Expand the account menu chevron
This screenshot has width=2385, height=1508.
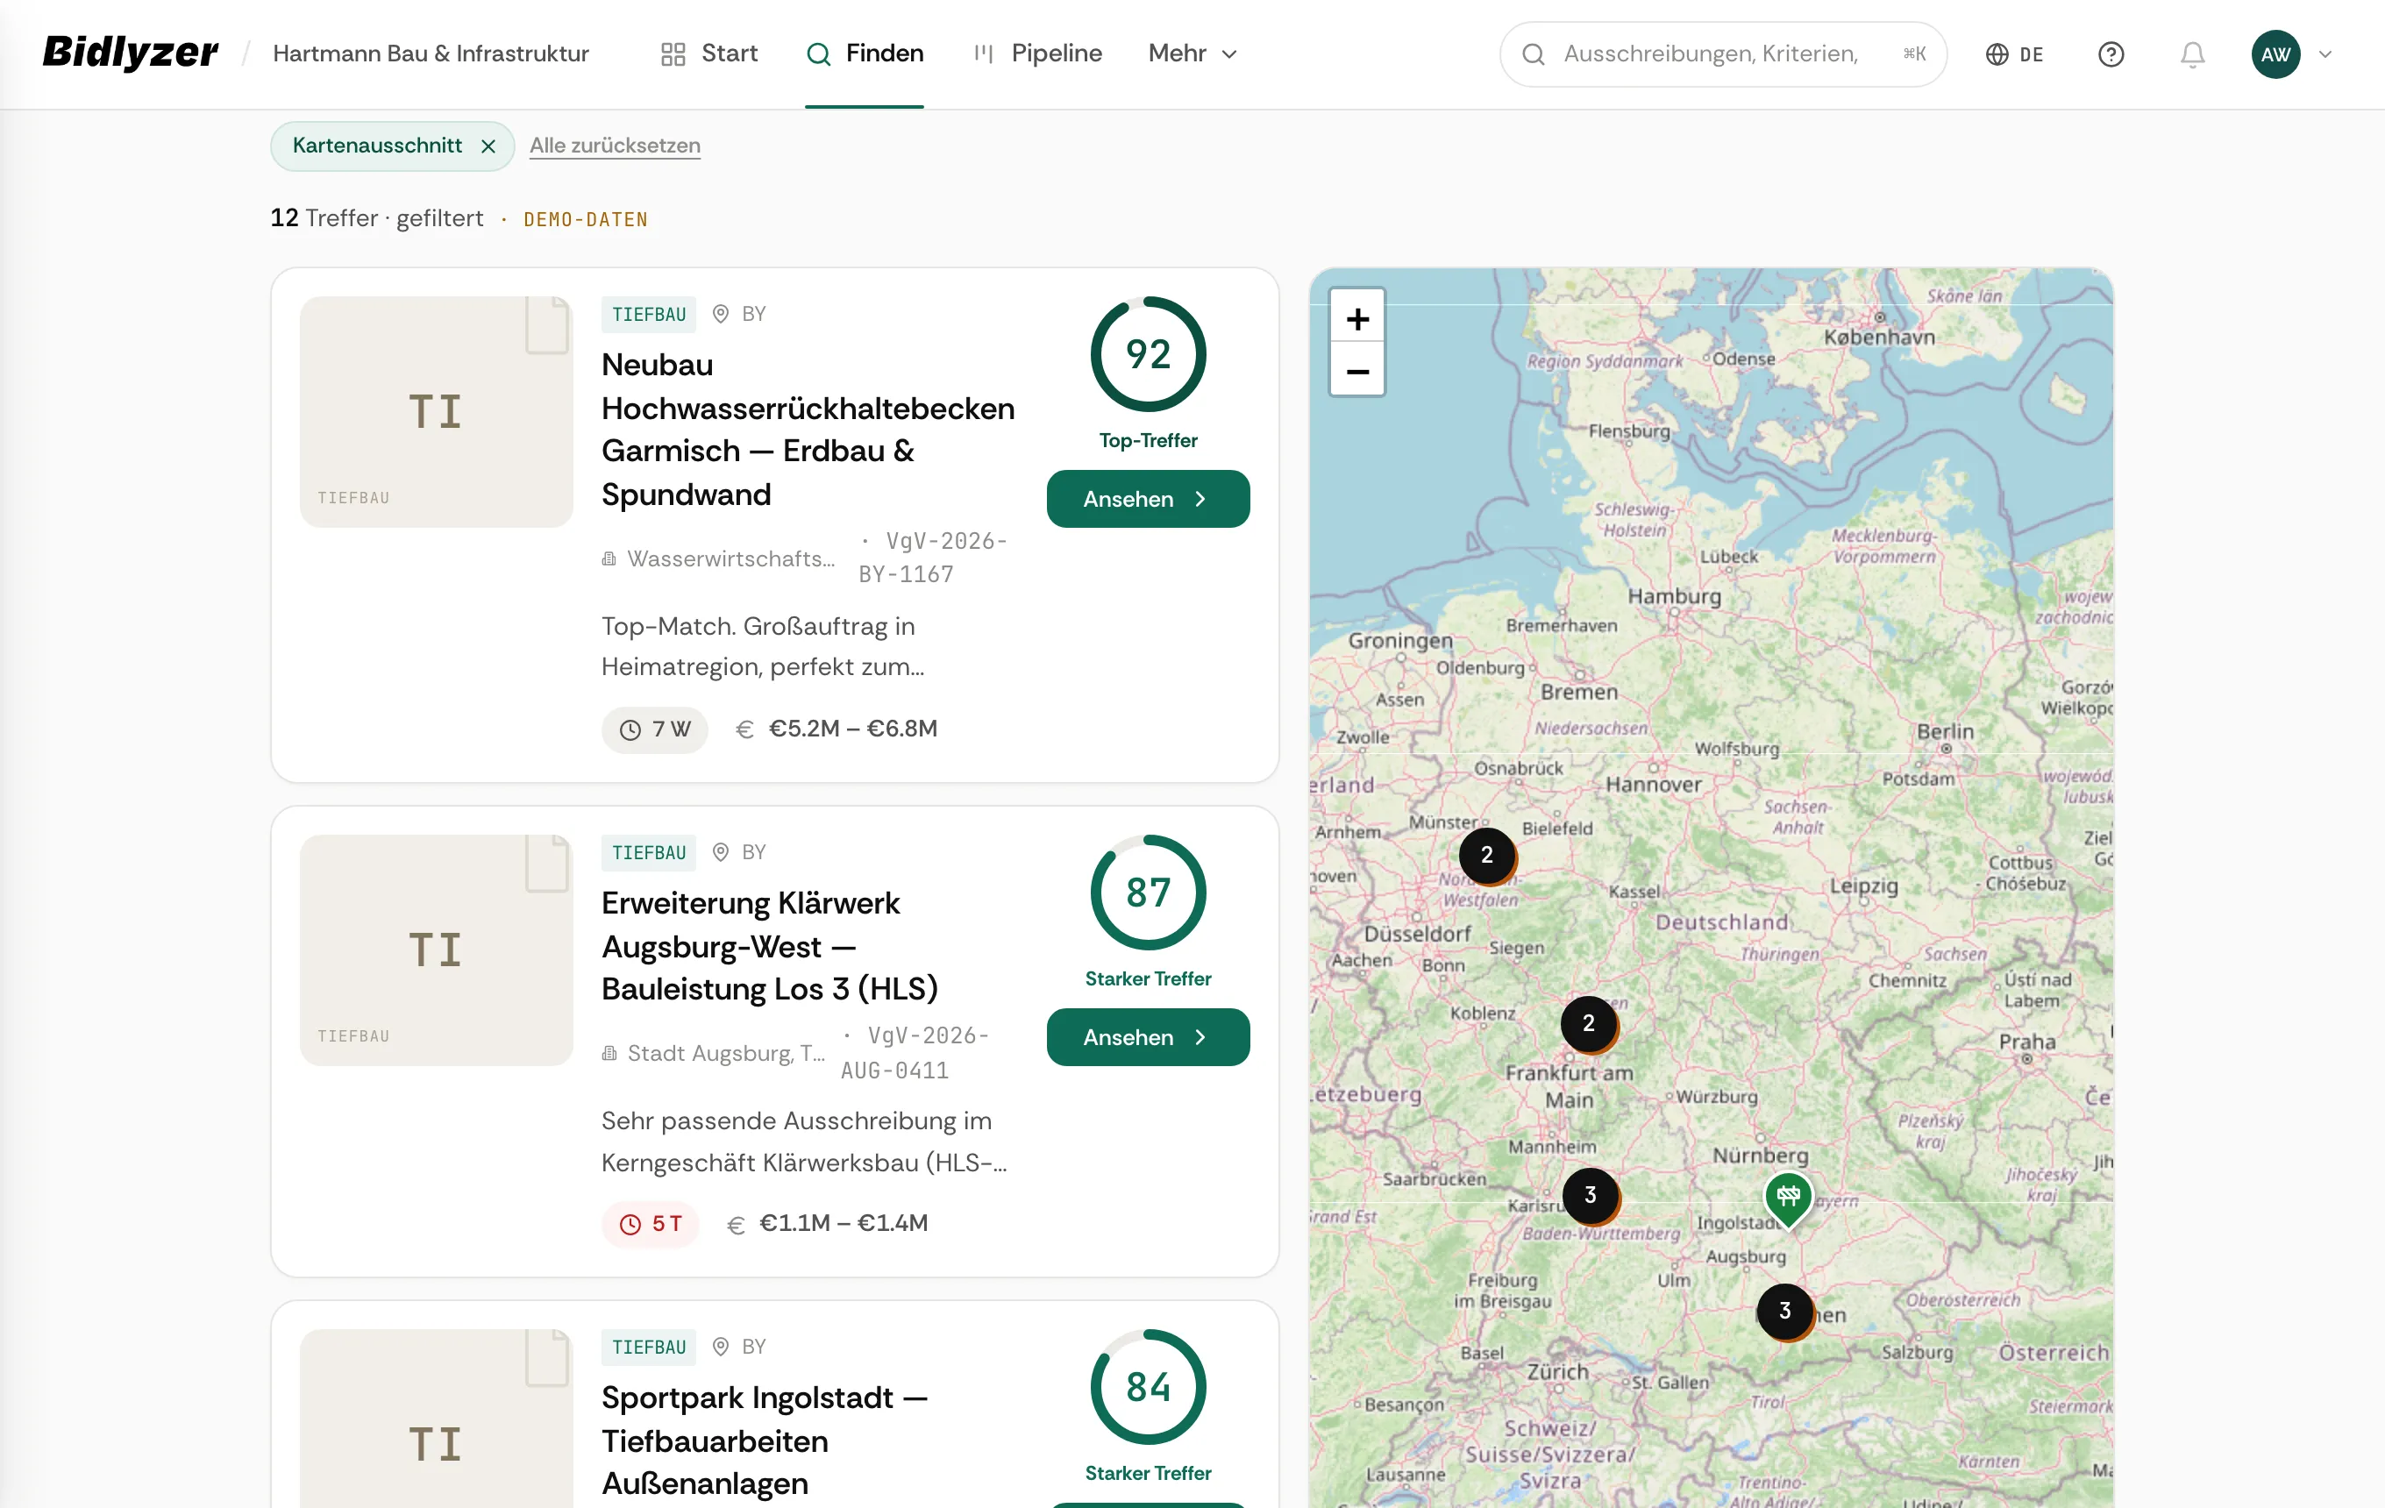pyautogui.click(x=2324, y=53)
